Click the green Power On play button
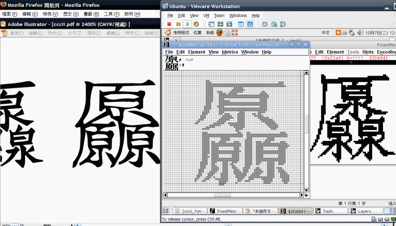Viewport: 396px width, 226px height. pyautogui.click(x=187, y=24)
